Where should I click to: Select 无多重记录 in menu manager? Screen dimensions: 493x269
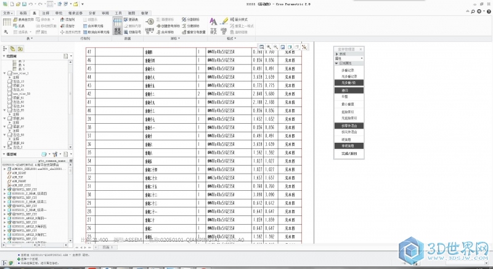349,76
